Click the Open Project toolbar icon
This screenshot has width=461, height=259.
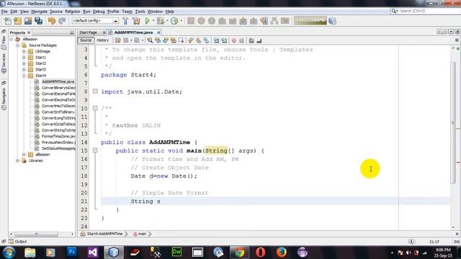click(28, 21)
